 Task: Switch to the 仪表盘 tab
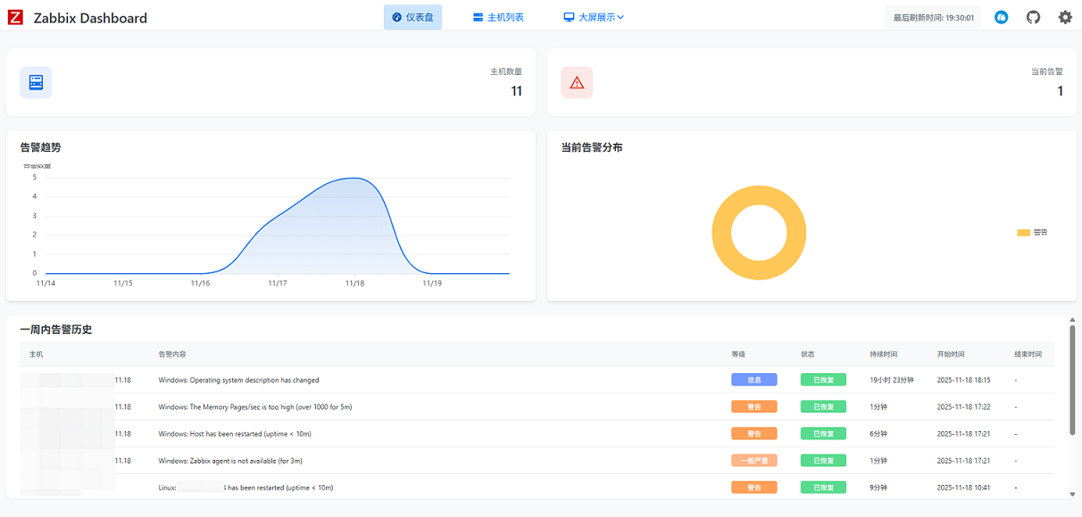pos(412,17)
